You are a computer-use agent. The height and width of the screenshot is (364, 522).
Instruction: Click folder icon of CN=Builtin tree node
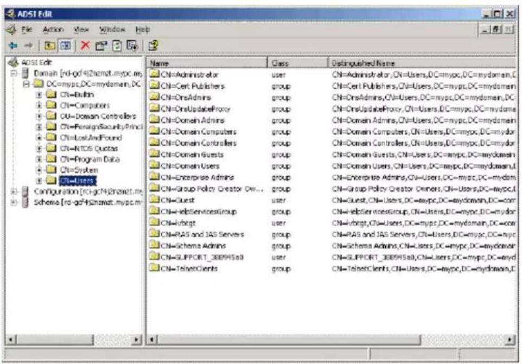tap(51, 94)
